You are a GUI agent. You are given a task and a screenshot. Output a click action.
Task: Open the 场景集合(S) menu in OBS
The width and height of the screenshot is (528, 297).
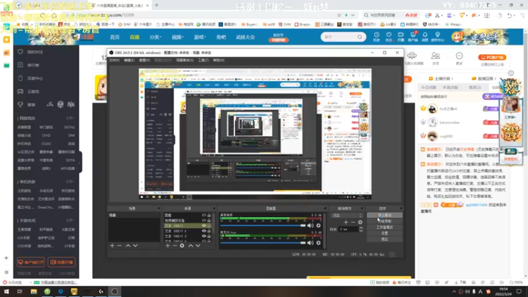pyautogui.click(x=185, y=60)
